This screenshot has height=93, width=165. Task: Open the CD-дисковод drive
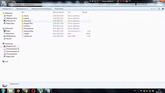(11, 54)
